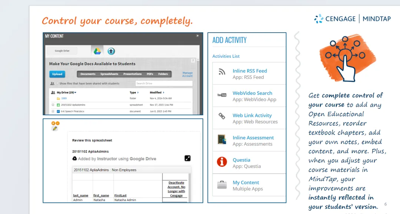Tick Show files that have been shared checkbox
This screenshot has height=214, width=400.
tap(57, 83)
